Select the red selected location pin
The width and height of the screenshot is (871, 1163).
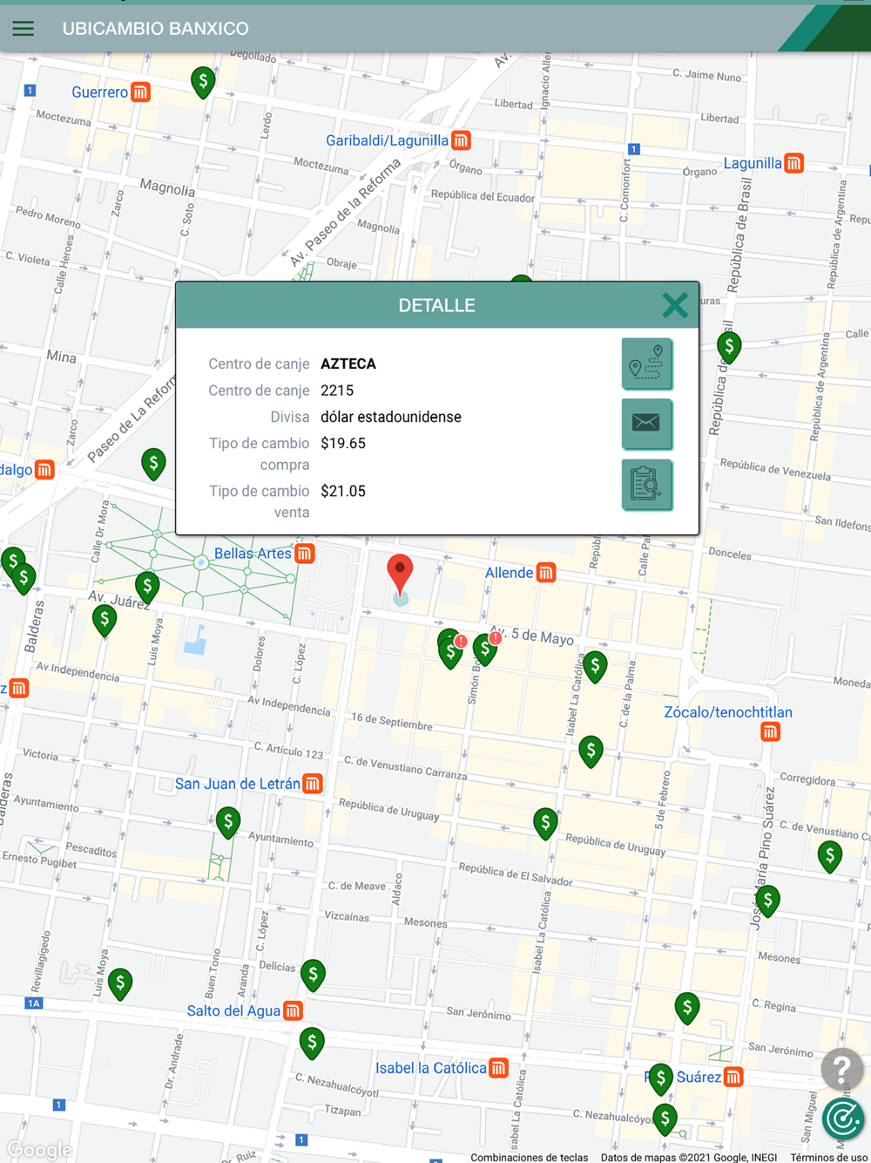(400, 574)
